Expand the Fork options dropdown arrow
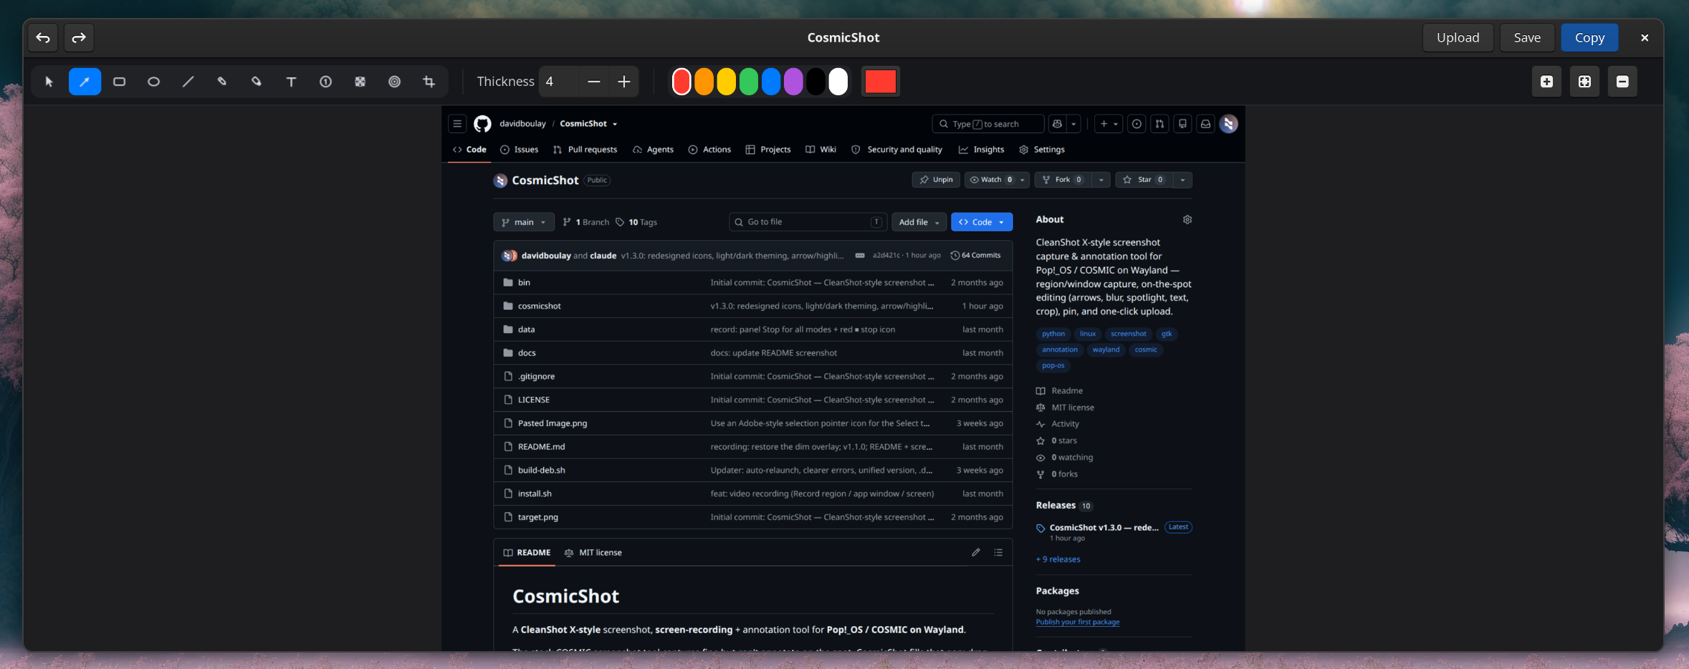This screenshot has width=1689, height=669. click(1101, 180)
